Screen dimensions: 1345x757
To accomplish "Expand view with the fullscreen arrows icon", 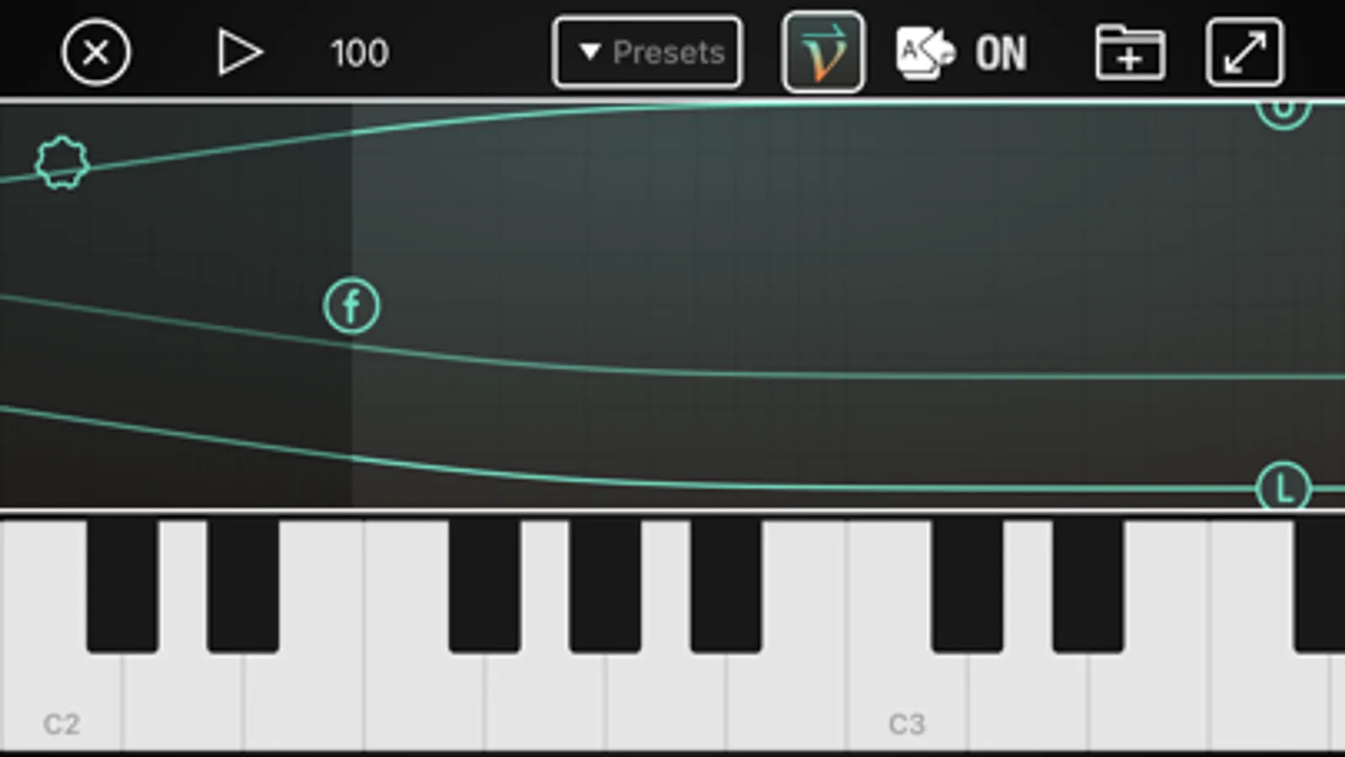I will click(x=1245, y=52).
